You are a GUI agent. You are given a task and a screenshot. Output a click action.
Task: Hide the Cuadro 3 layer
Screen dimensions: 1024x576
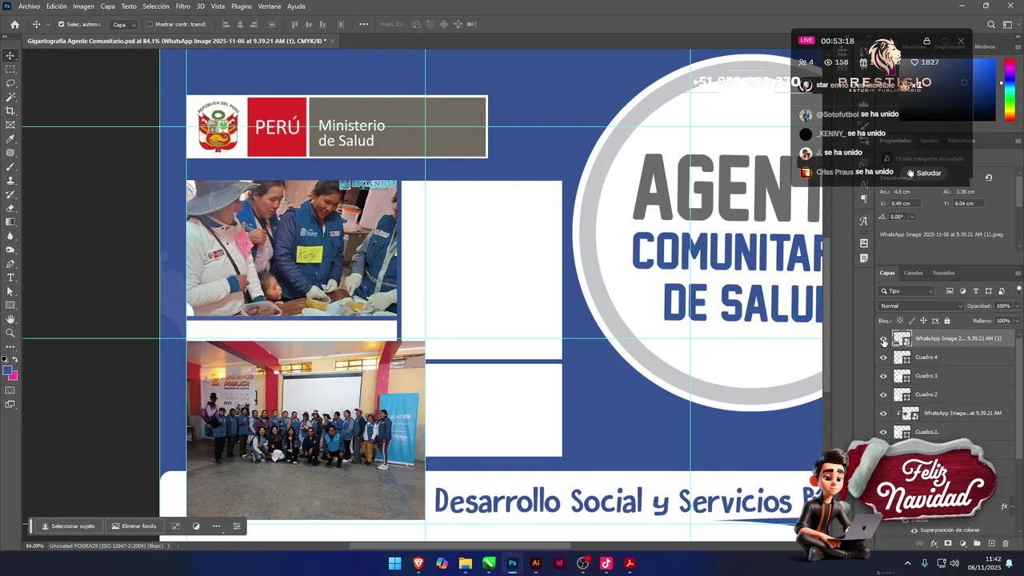883,376
